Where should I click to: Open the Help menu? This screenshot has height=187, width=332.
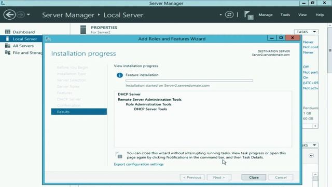click(x=320, y=15)
